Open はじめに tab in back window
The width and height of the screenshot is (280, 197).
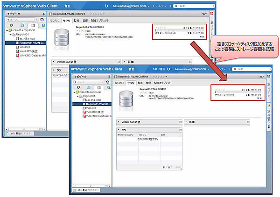click(55, 21)
